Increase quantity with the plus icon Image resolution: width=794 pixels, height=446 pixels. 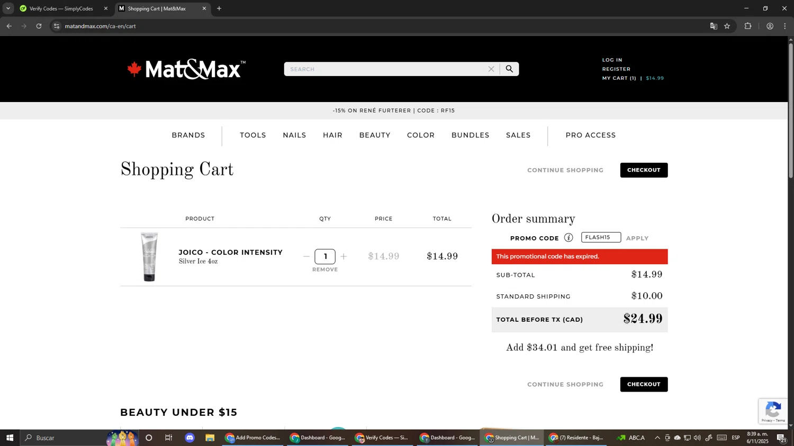344,256
